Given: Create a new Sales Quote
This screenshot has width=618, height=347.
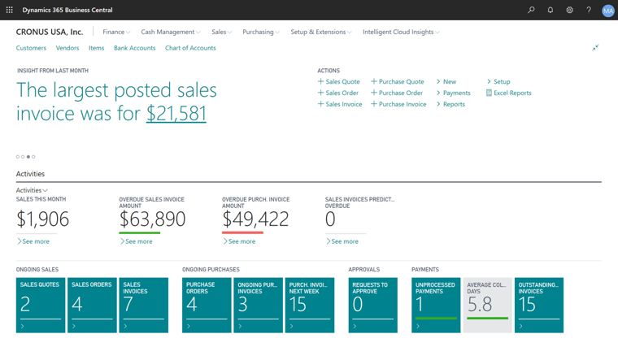Looking at the screenshot, I should point(338,81).
